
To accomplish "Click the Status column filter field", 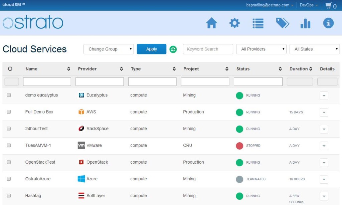I will tap(258, 81).
